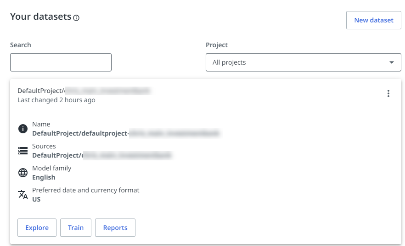Click the Last changed 2 hours ago text
Viewport: 405px width, 246px height.
pyautogui.click(x=56, y=100)
